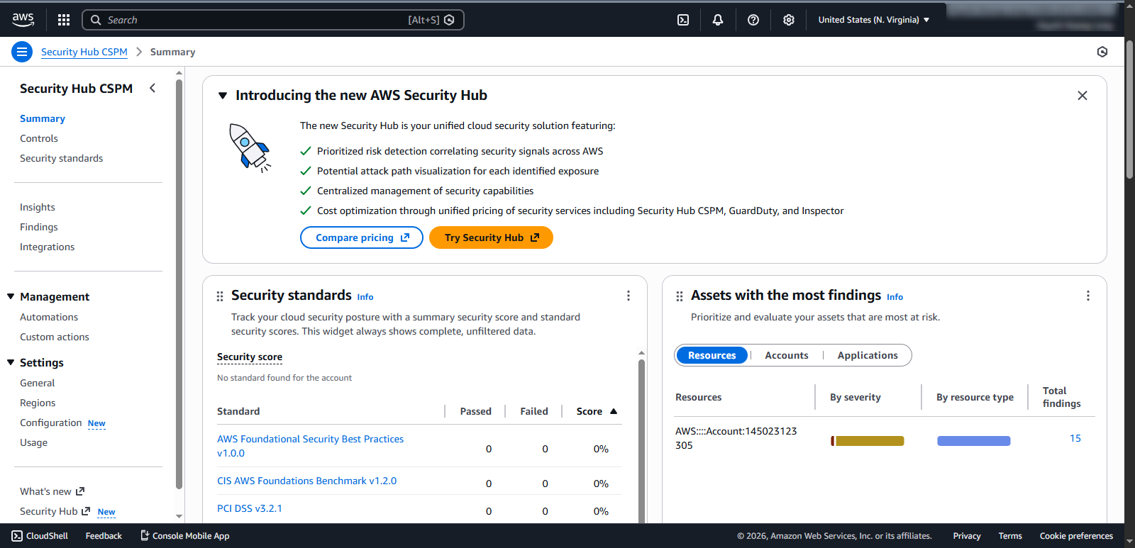The height and width of the screenshot is (548, 1135).
Task: Click Security Hub CSPM breadcrumb link
Action: [84, 52]
